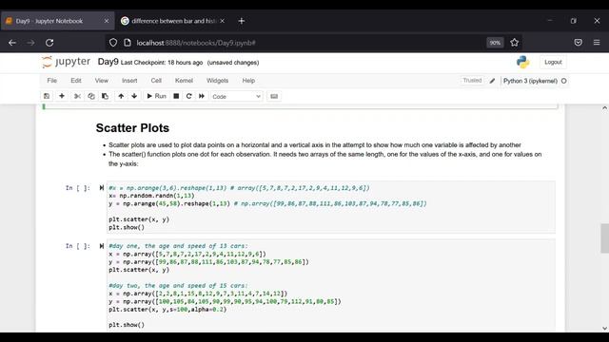
Task: Bookmark this page with star icon
Action: (x=514, y=43)
